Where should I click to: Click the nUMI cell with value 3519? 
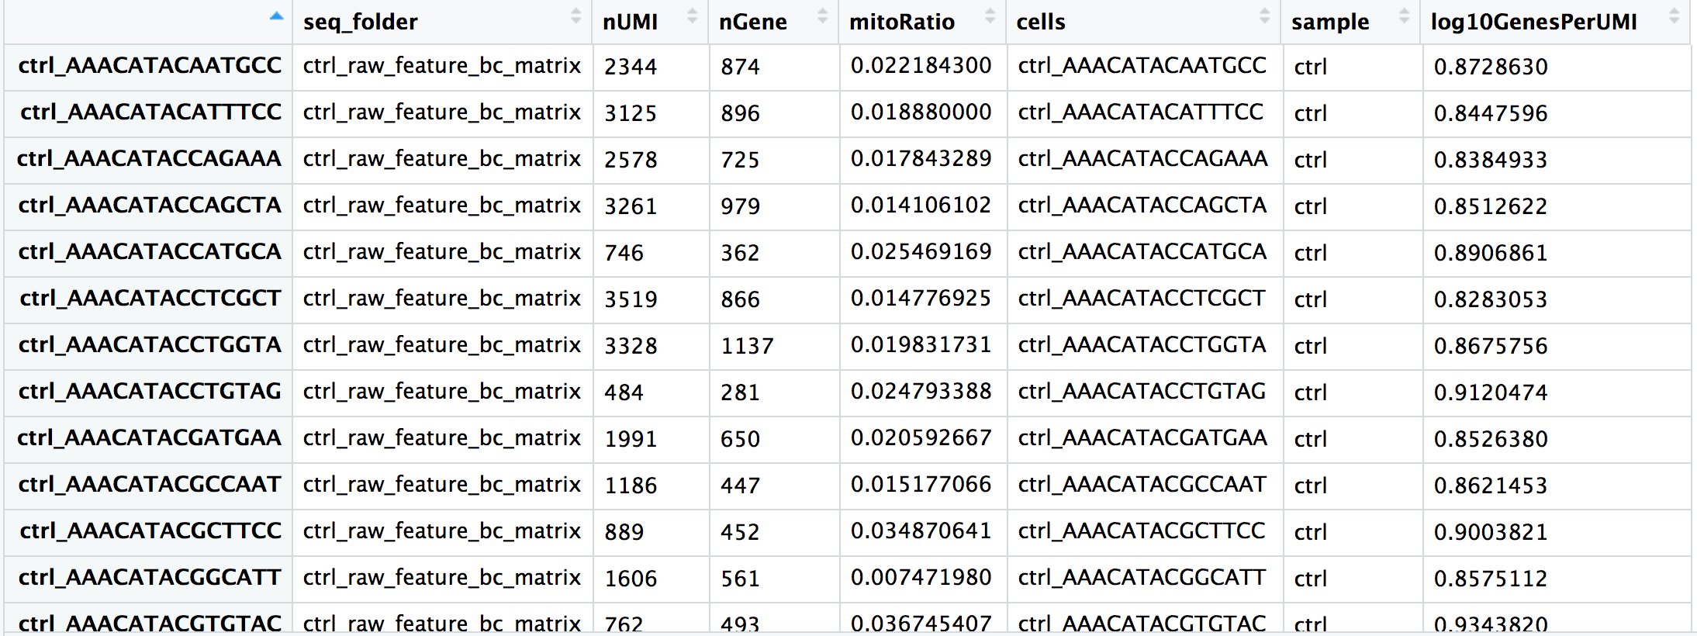(x=631, y=299)
